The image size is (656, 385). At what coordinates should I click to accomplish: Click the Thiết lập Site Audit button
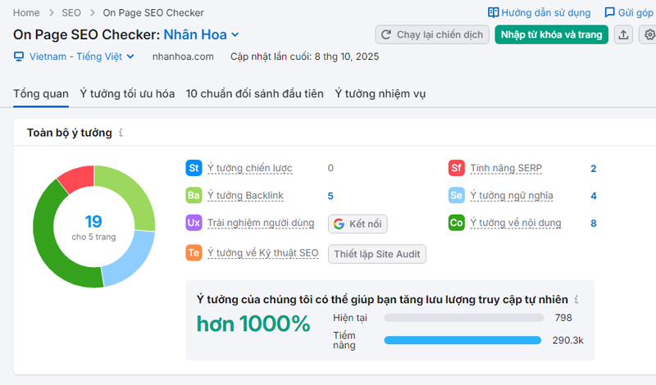[x=376, y=253]
